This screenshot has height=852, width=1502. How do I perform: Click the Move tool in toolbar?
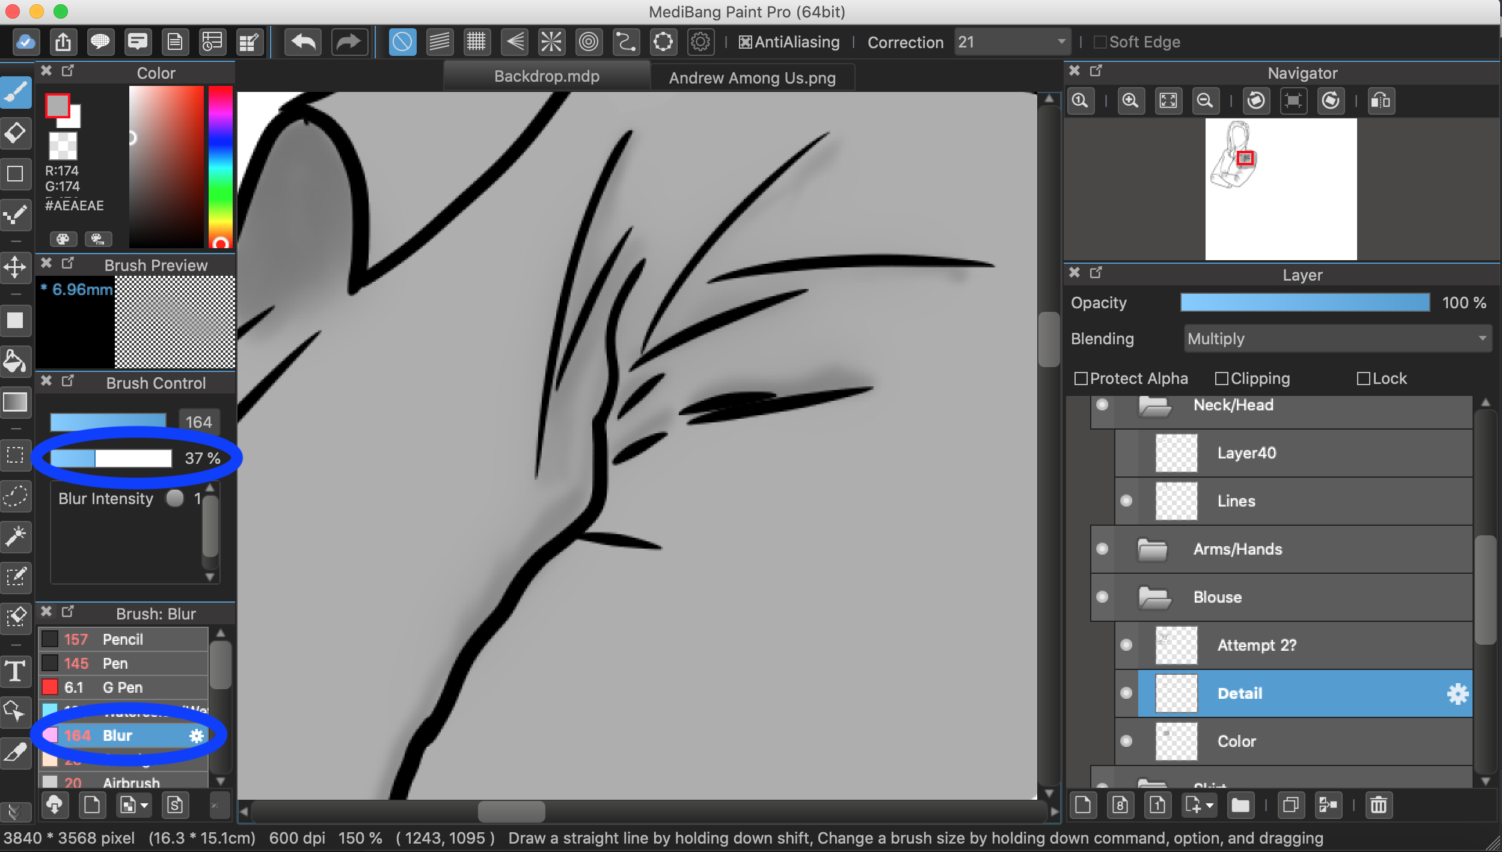click(16, 269)
